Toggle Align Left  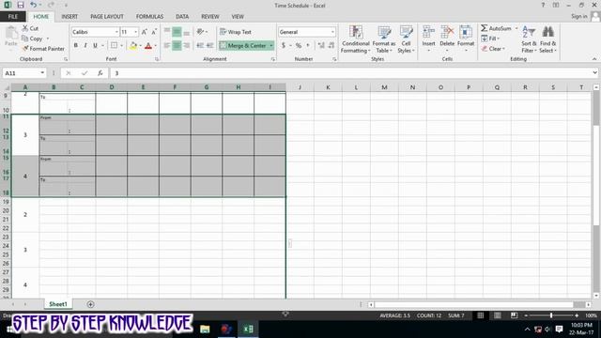click(167, 46)
